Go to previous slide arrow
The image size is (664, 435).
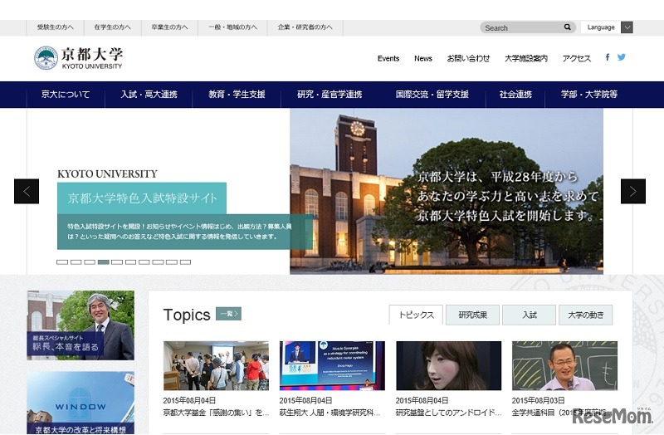point(27,192)
